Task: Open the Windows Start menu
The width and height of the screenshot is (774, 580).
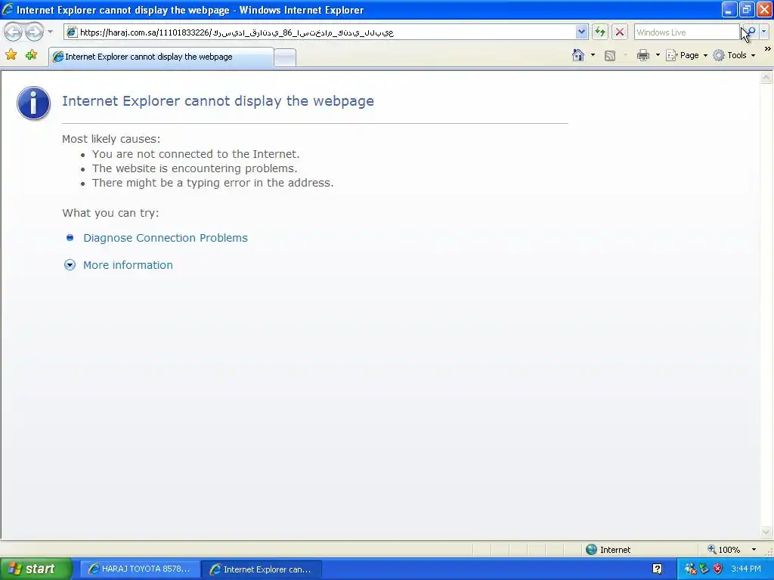Action: (x=36, y=569)
